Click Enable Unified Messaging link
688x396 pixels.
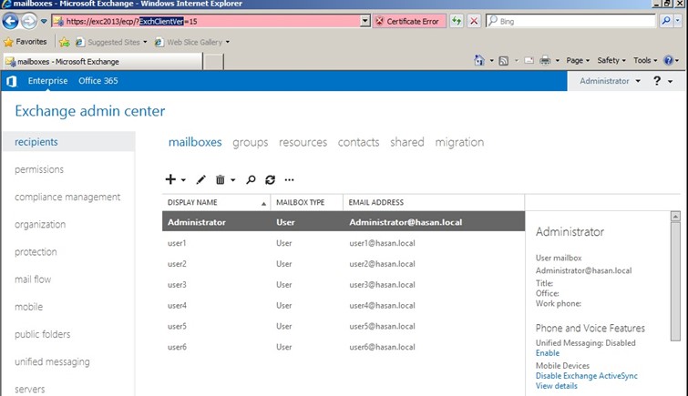(x=548, y=353)
